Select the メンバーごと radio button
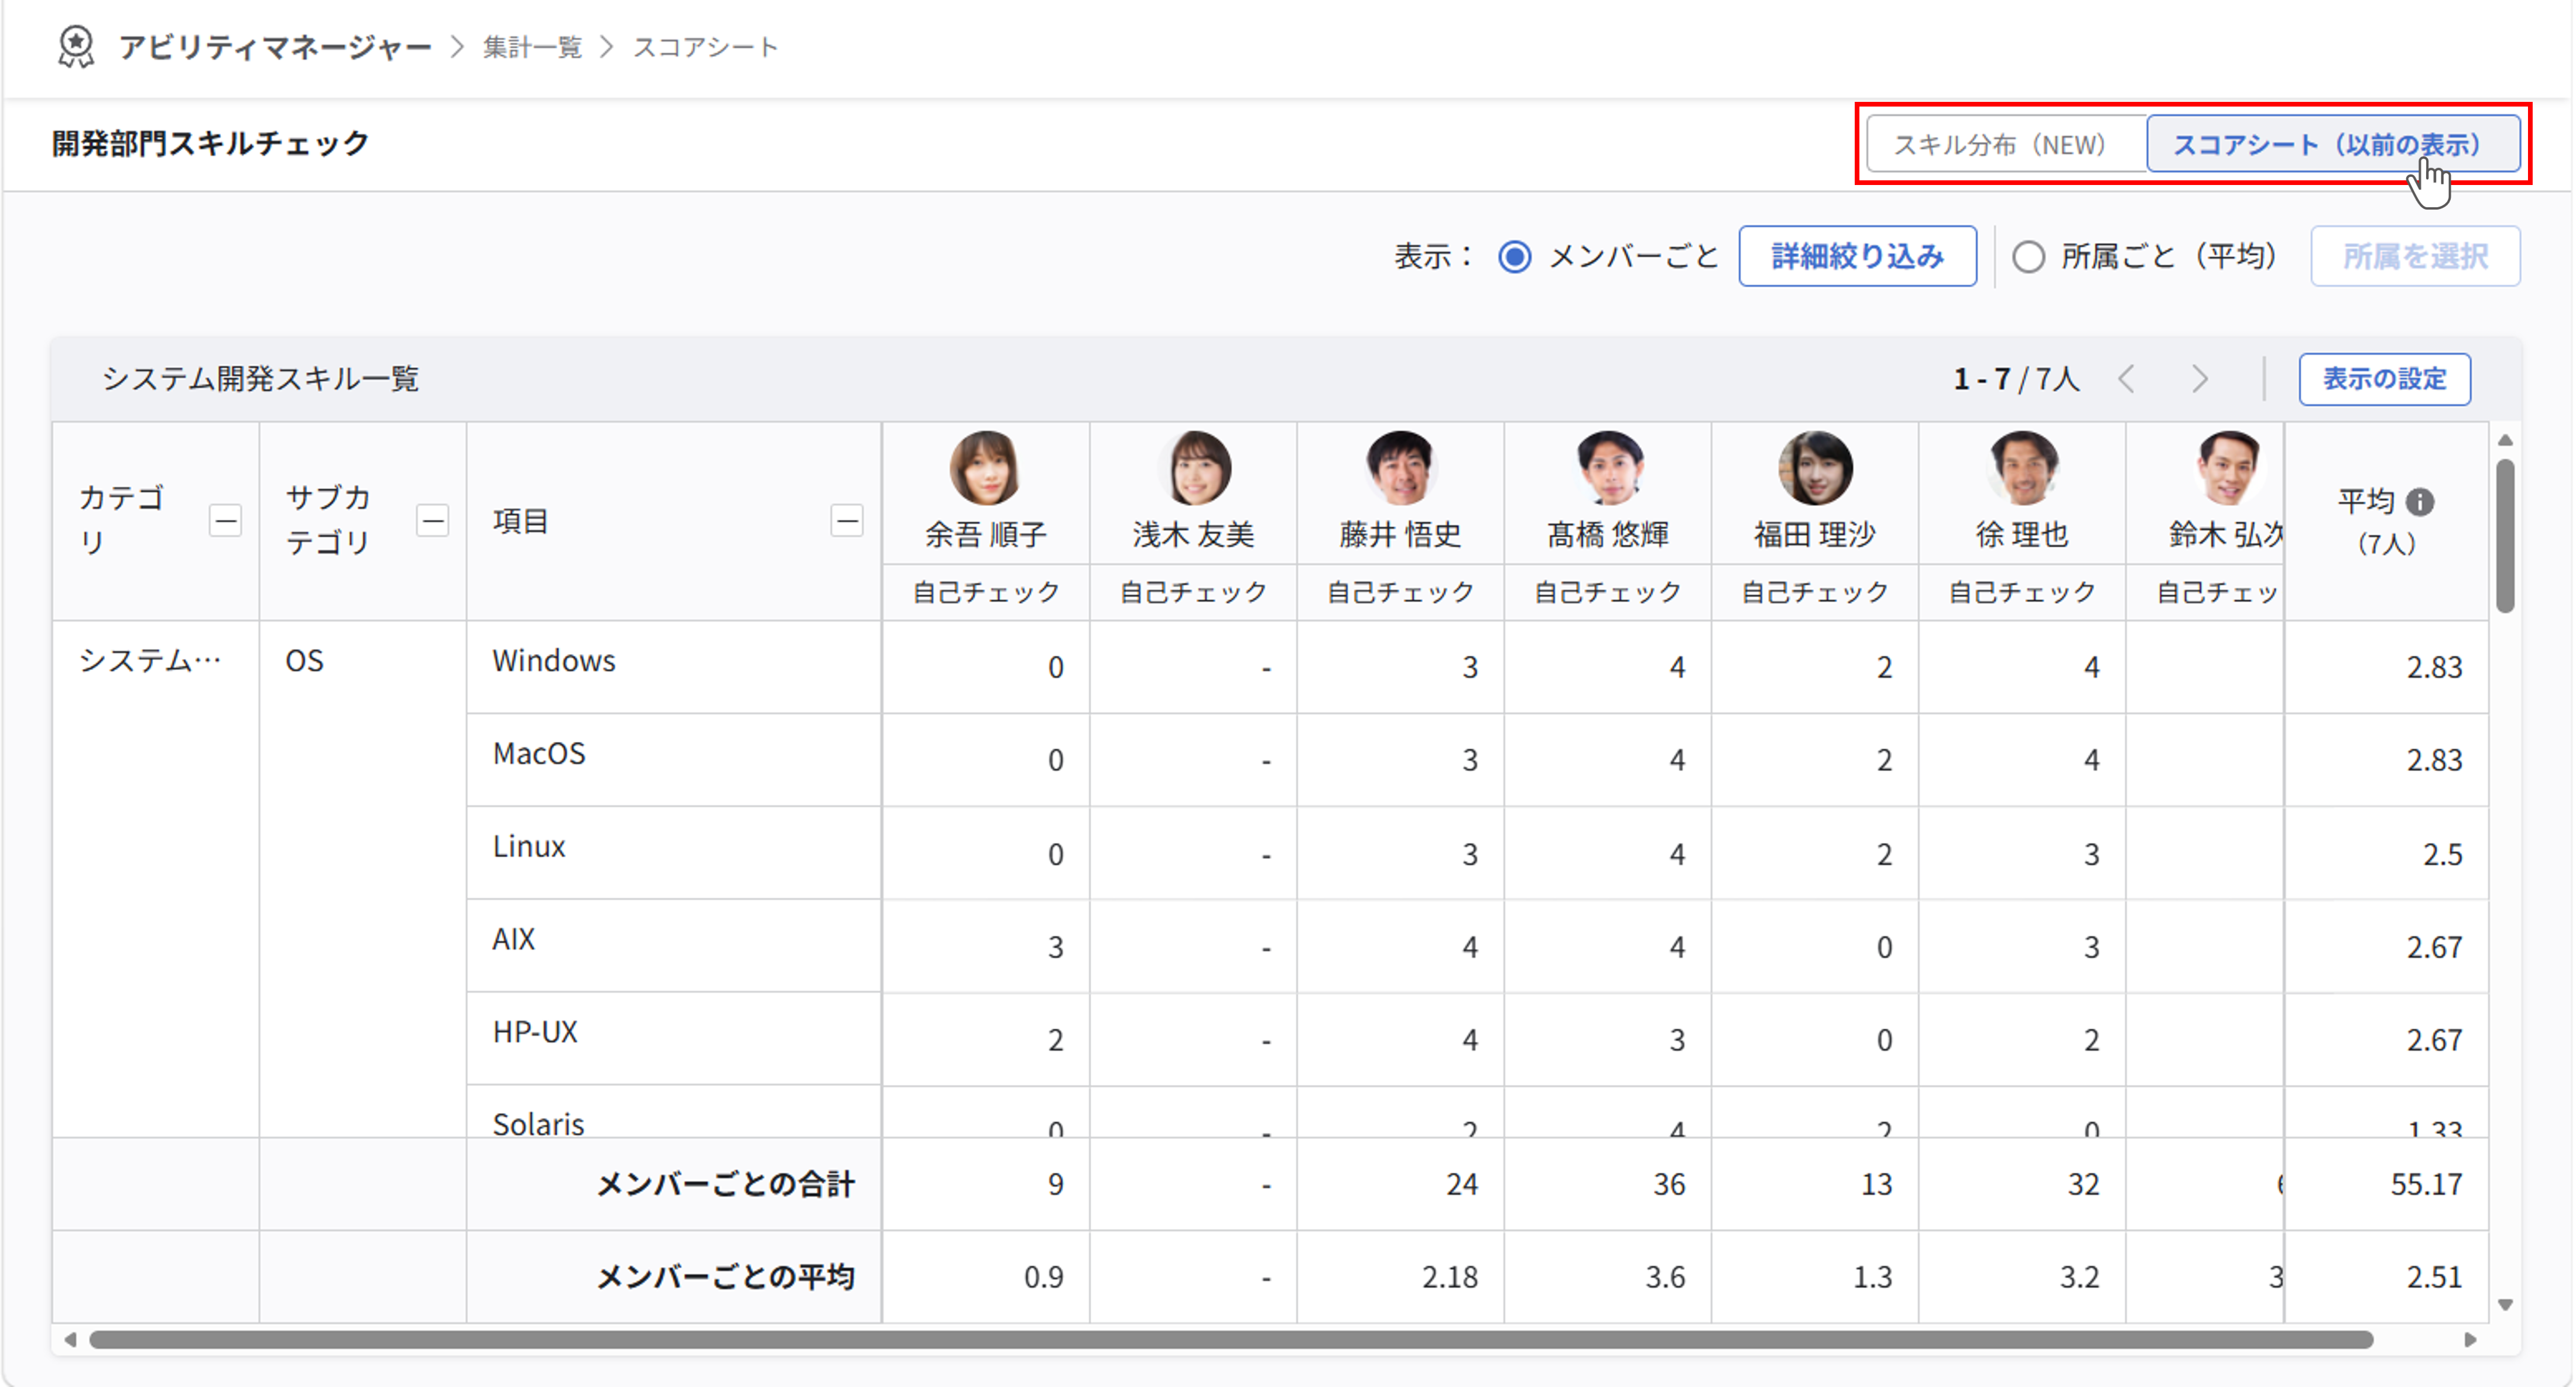The width and height of the screenshot is (2576, 1387). click(1515, 257)
